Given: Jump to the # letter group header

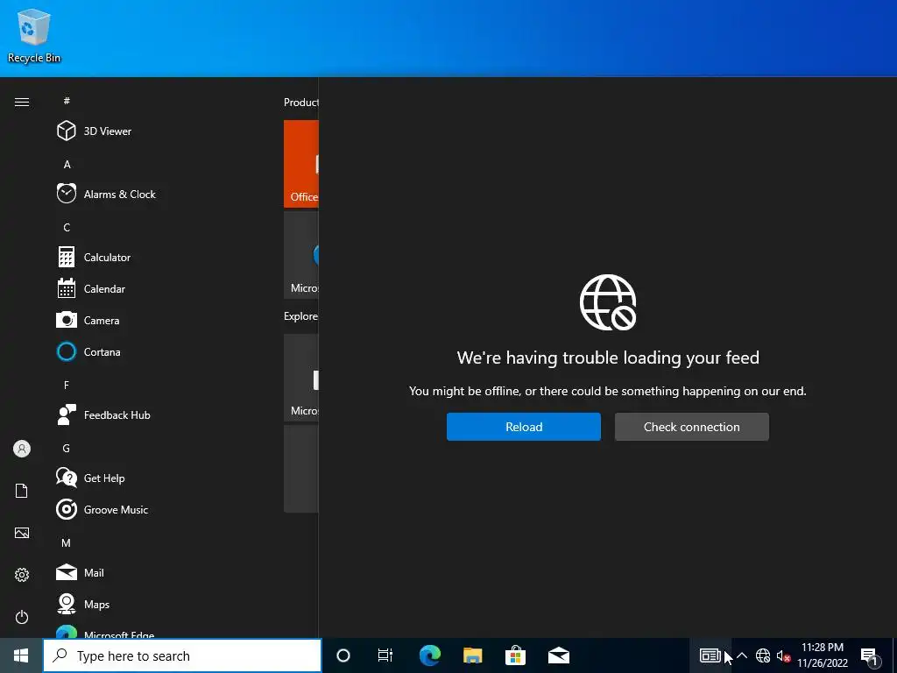Looking at the screenshot, I should [x=67, y=101].
